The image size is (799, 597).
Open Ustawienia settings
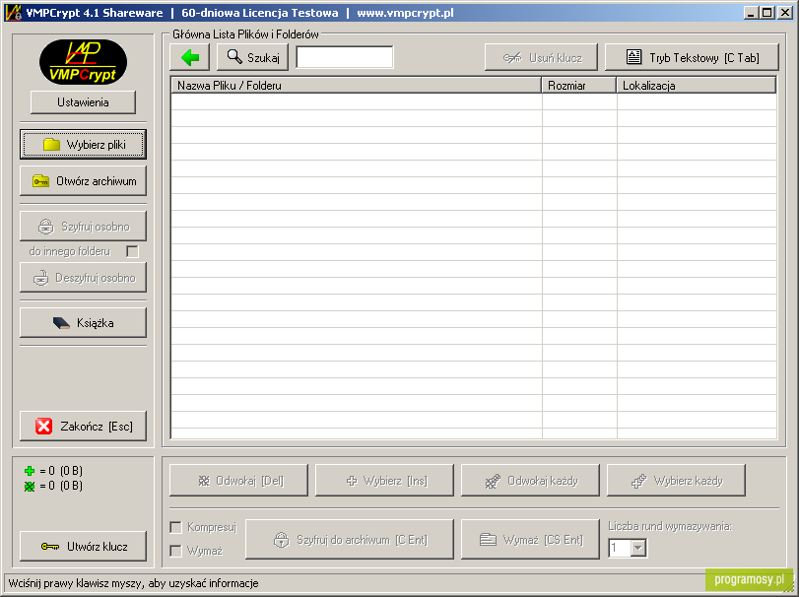(x=83, y=102)
